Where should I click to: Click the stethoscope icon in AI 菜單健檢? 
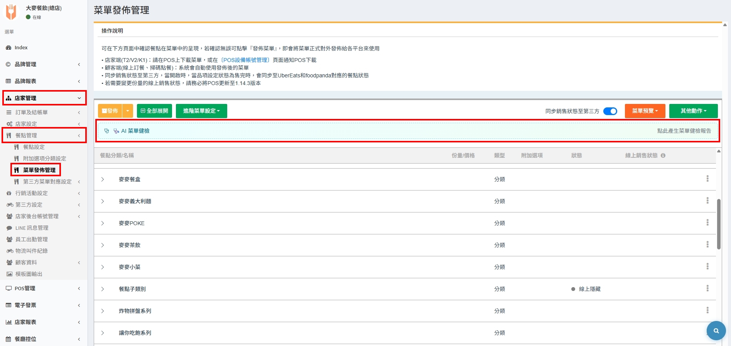pos(107,131)
